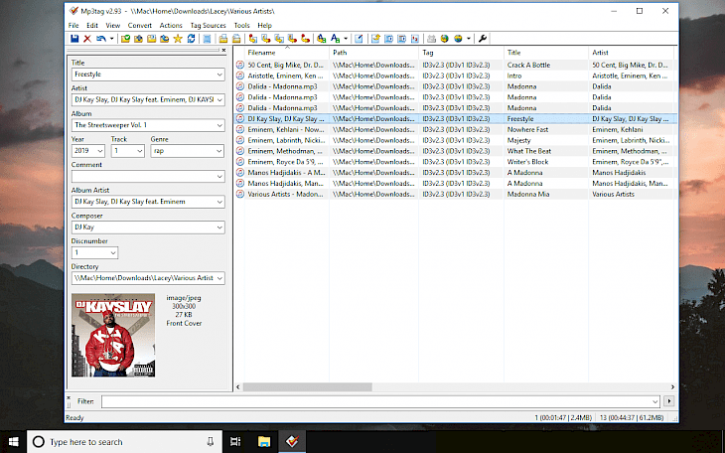Open the Favorites star icon
The height and width of the screenshot is (453, 725).
(178, 39)
